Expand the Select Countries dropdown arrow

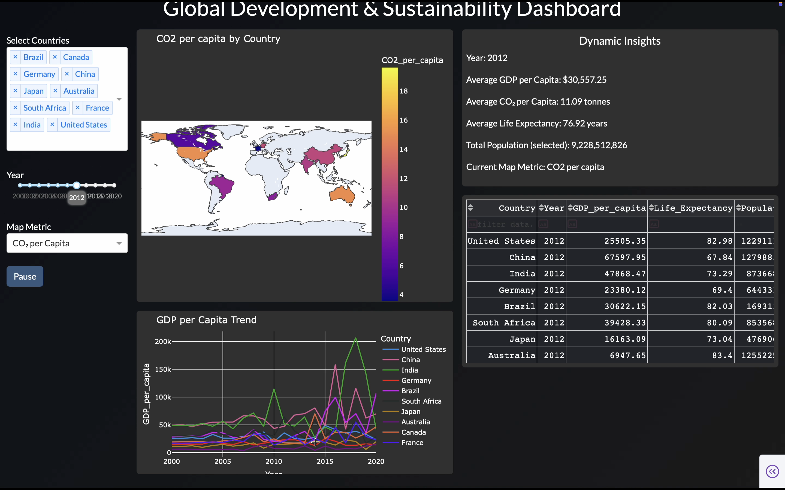pos(119,99)
